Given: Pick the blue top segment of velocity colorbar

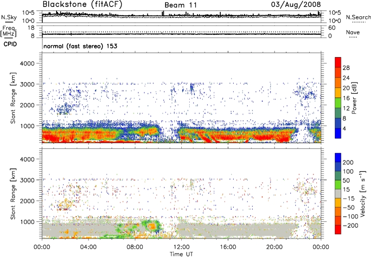Looking at the screenshot, I should point(338,158).
